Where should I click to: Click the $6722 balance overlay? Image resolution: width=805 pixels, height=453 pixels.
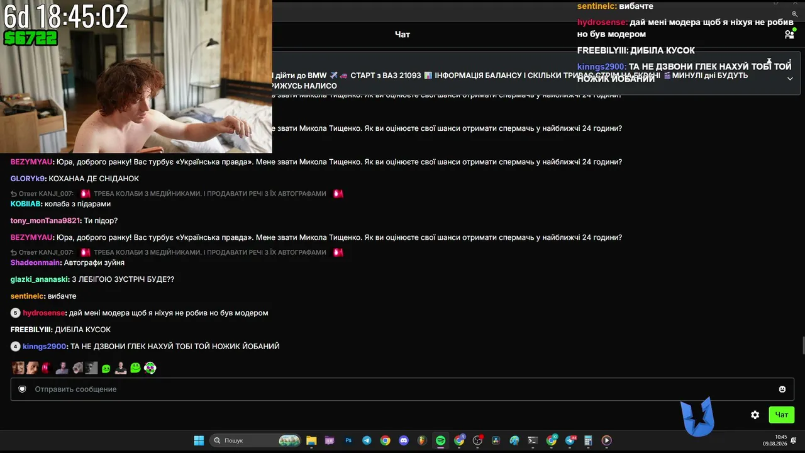pos(31,38)
